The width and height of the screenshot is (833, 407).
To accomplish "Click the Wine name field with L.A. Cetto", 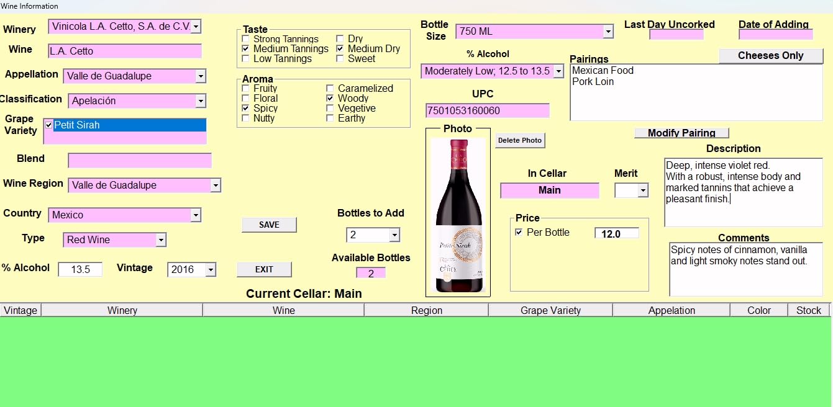I will (125, 51).
